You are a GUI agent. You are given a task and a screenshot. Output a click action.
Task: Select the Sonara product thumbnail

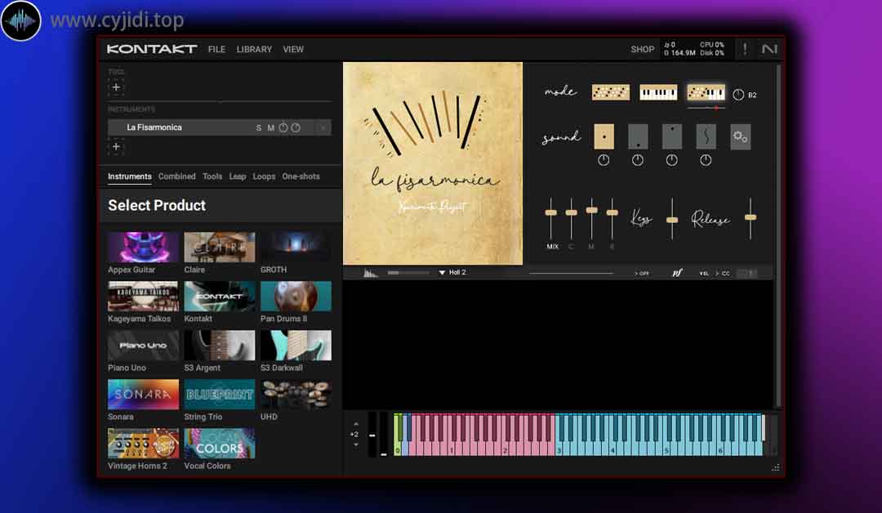[143, 395]
